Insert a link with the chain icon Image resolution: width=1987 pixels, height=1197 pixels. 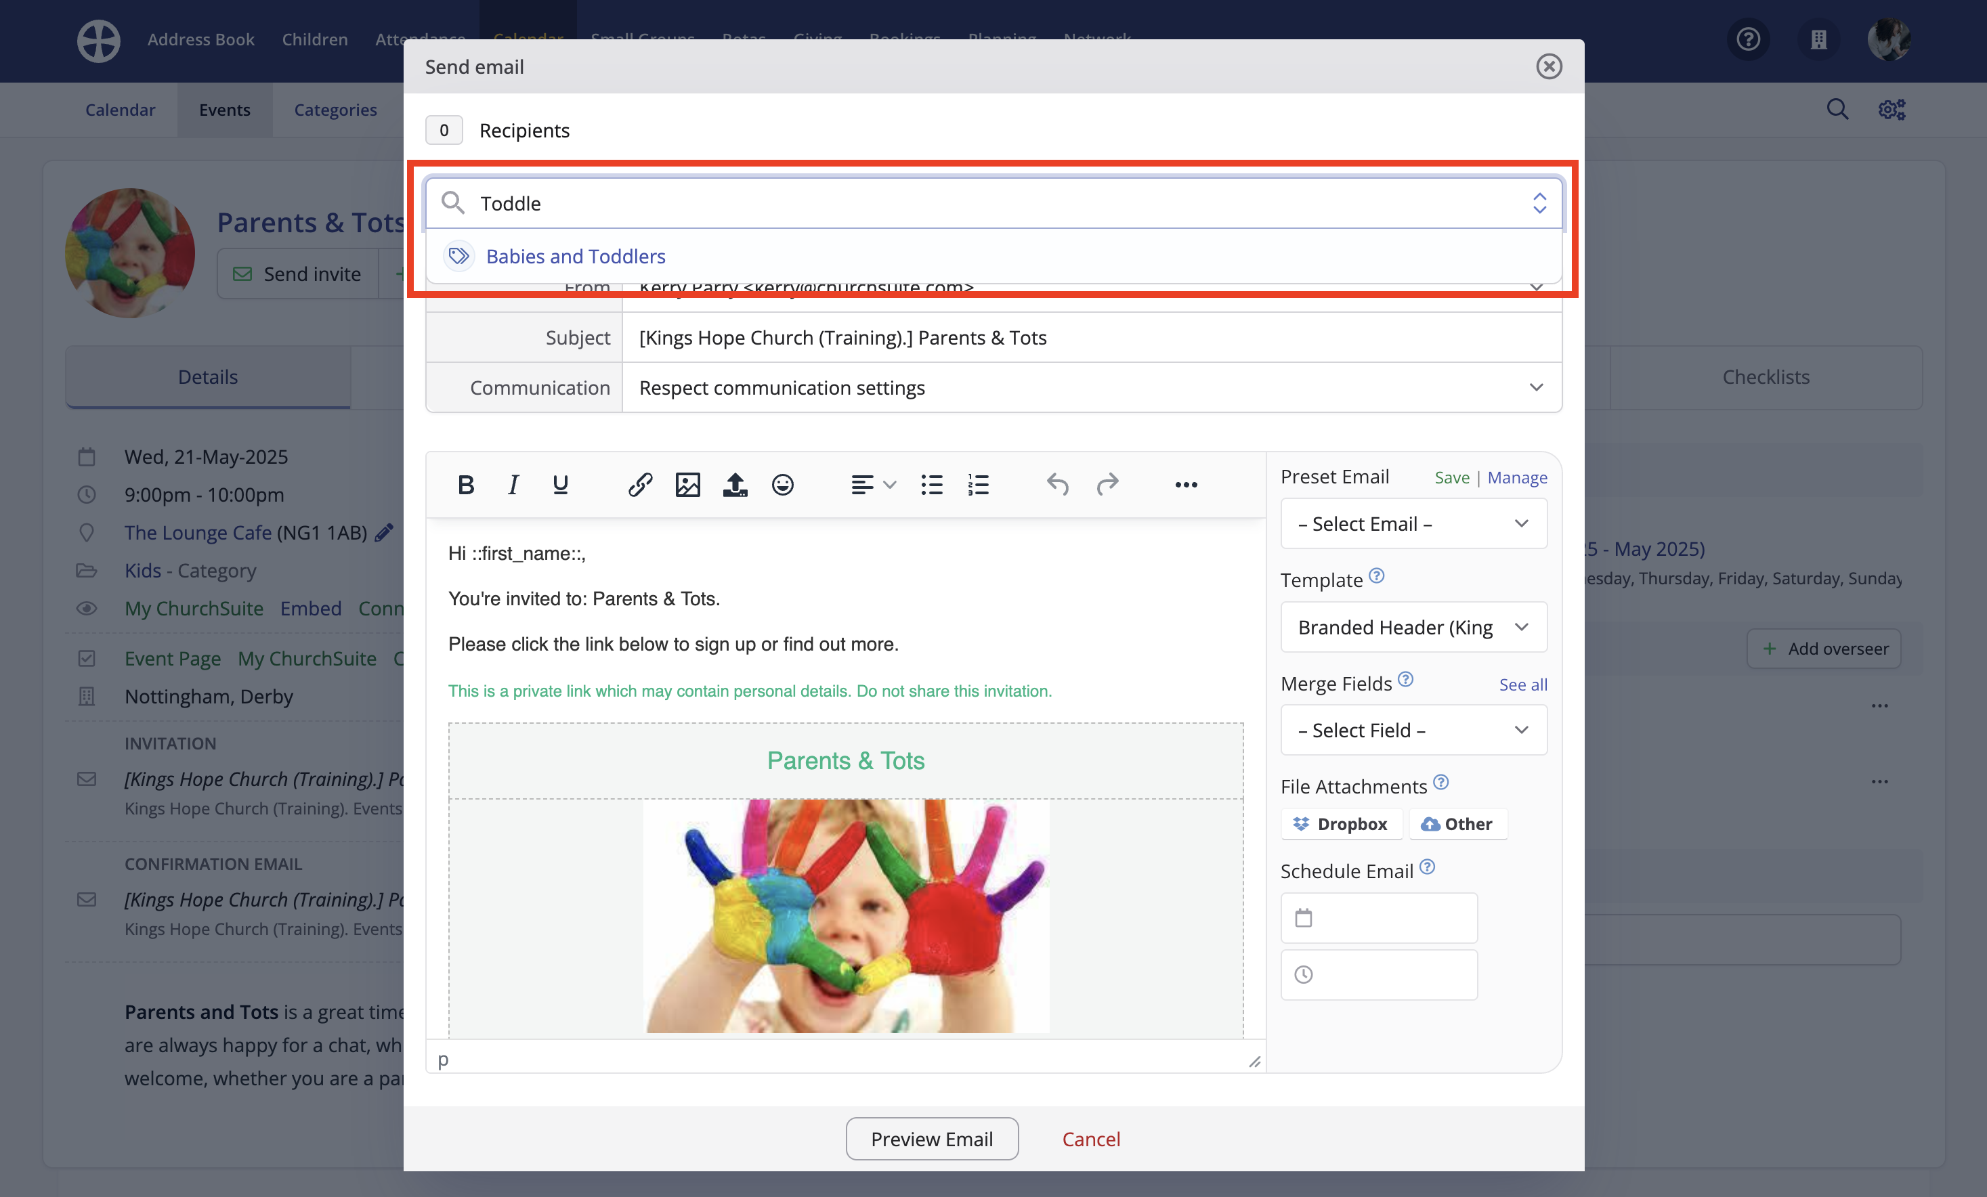[640, 485]
